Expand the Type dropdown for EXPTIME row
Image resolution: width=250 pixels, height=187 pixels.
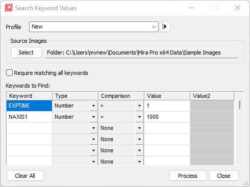tap(93, 105)
